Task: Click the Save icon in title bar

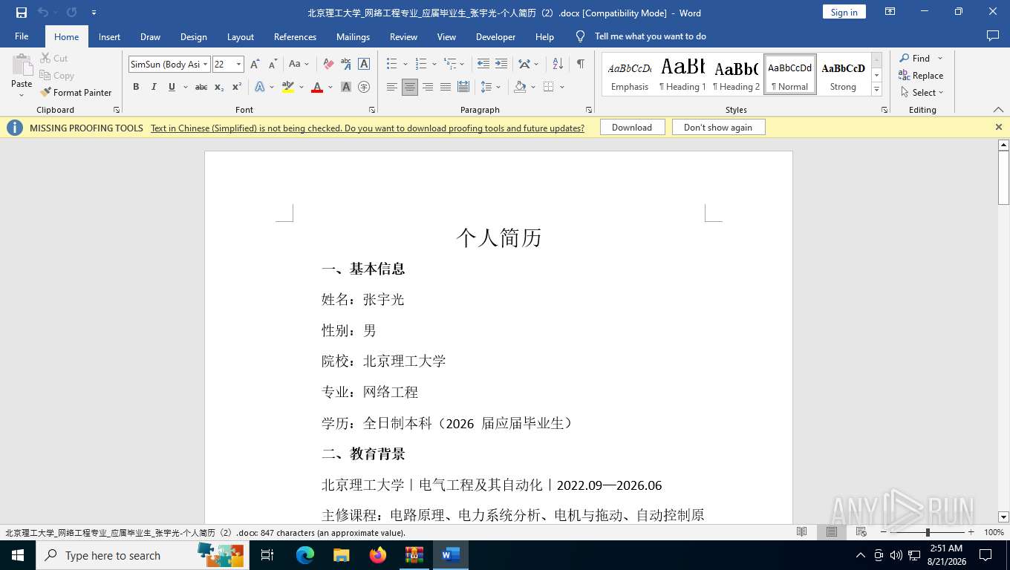Action: (22, 13)
